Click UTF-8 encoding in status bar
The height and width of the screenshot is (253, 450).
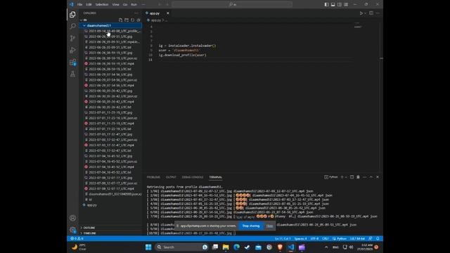(x=314, y=239)
